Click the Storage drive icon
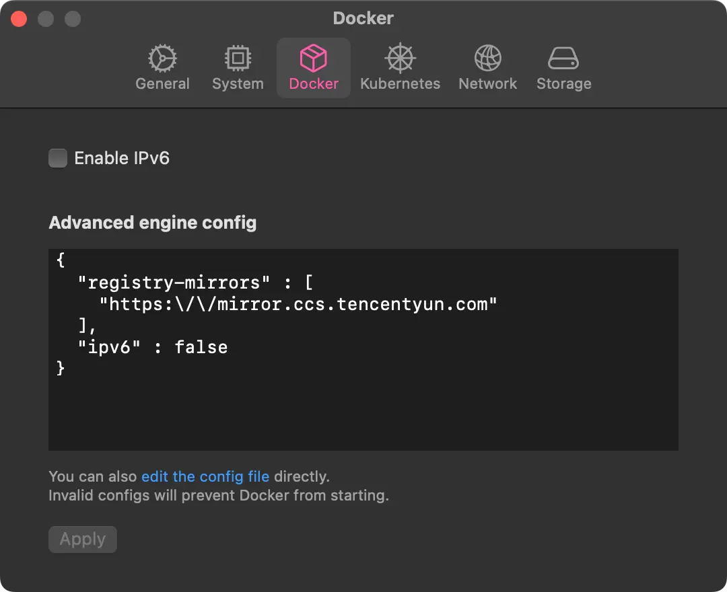Screen dimensions: 727x592 tap(563, 59)
